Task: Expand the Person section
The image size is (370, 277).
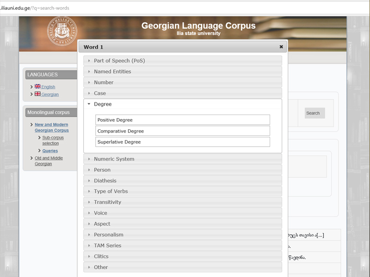Action: pyautogui.click(x=183, y=169)
